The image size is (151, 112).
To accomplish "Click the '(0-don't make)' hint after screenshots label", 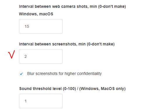I will pyautogui.click(x=101, y=44).
